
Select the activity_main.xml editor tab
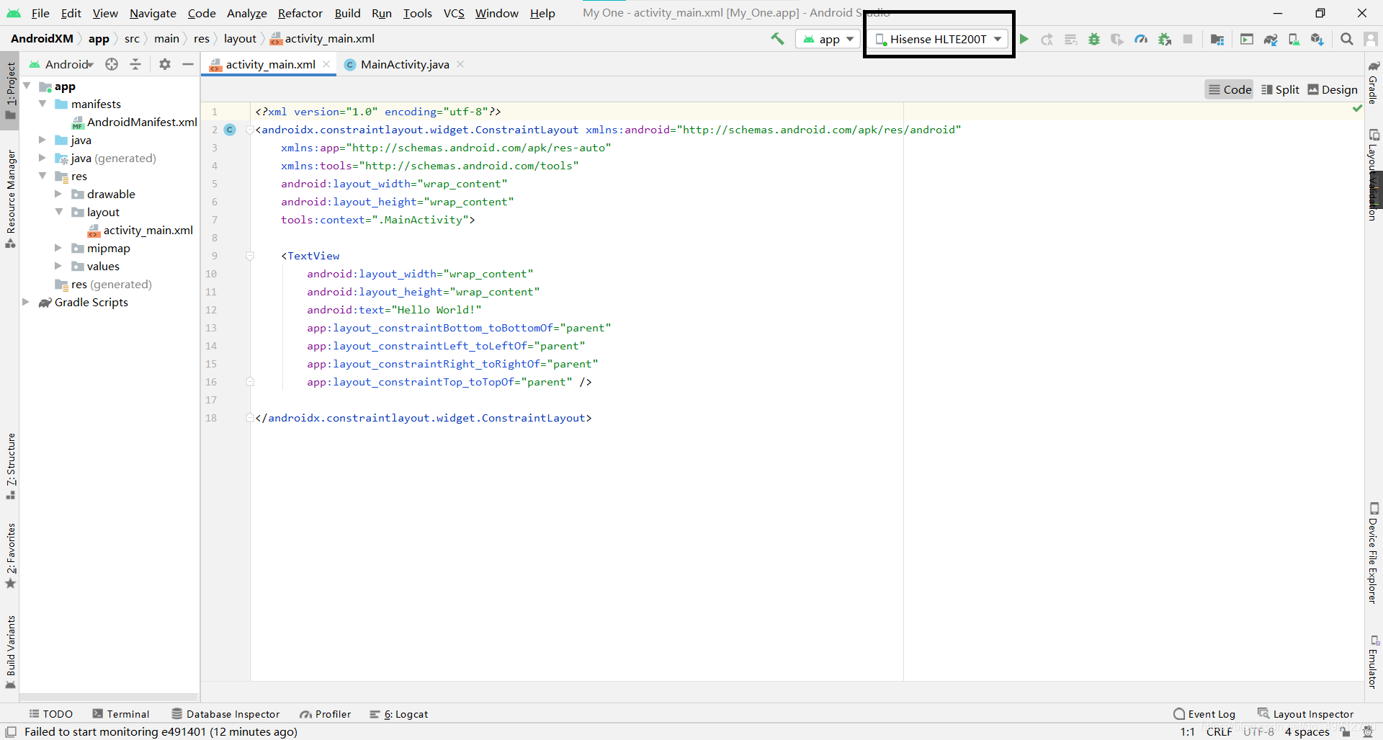270,64
